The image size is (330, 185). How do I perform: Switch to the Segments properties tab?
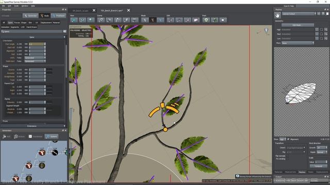coord(15,27)
